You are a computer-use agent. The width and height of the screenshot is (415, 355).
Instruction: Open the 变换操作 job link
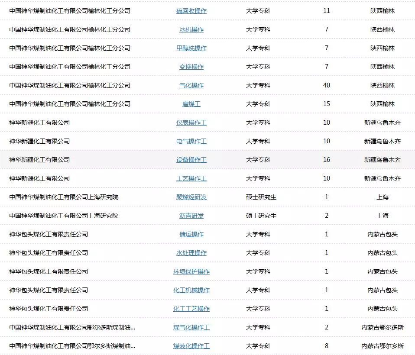[191, 67]
